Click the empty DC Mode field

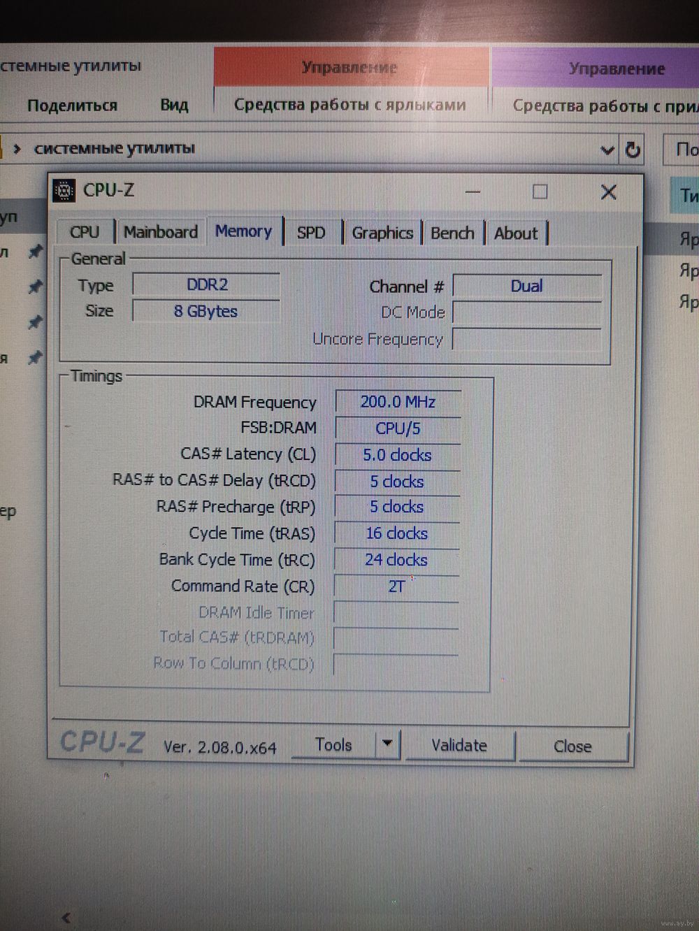pos(527,312)
